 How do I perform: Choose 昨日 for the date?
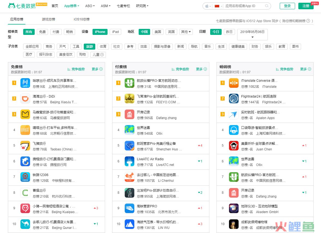point(229,32)
